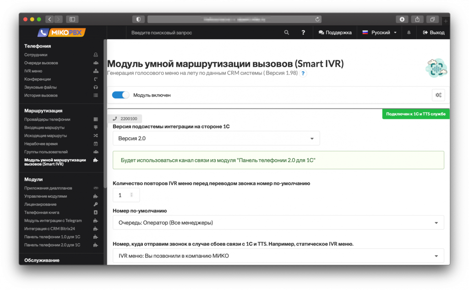Viewport: 469px width, 290px height.
Task: Click the "Выход" logout button
Action: point(434,32)
